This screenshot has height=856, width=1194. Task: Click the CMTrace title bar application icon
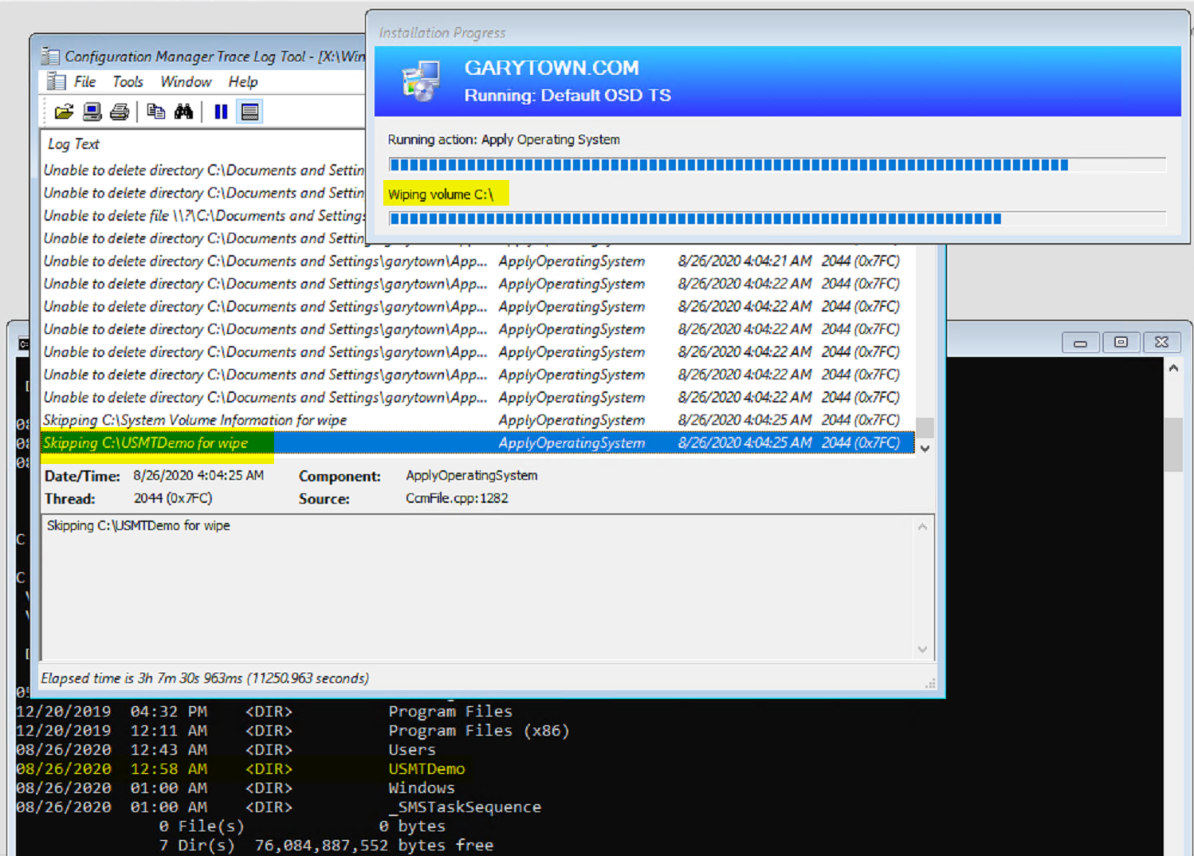click(x=50, y=56)
